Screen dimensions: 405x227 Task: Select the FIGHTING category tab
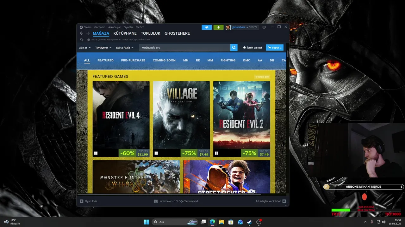[228, 60]
